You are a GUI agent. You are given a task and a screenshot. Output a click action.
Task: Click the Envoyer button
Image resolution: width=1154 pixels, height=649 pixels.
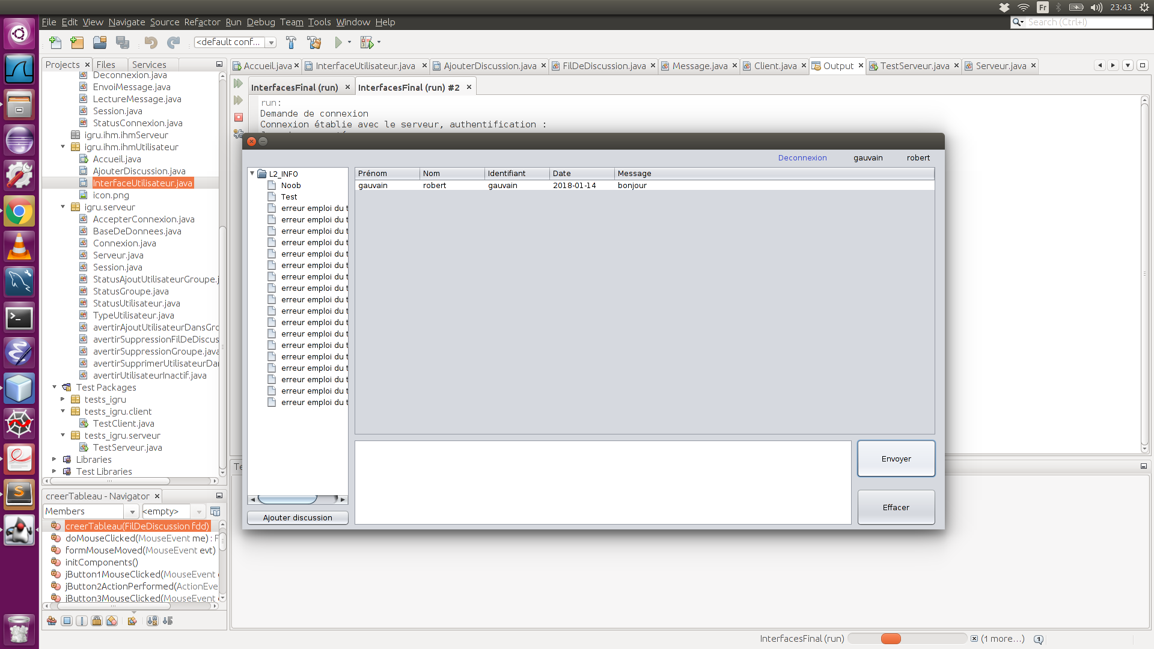(896, 459)
